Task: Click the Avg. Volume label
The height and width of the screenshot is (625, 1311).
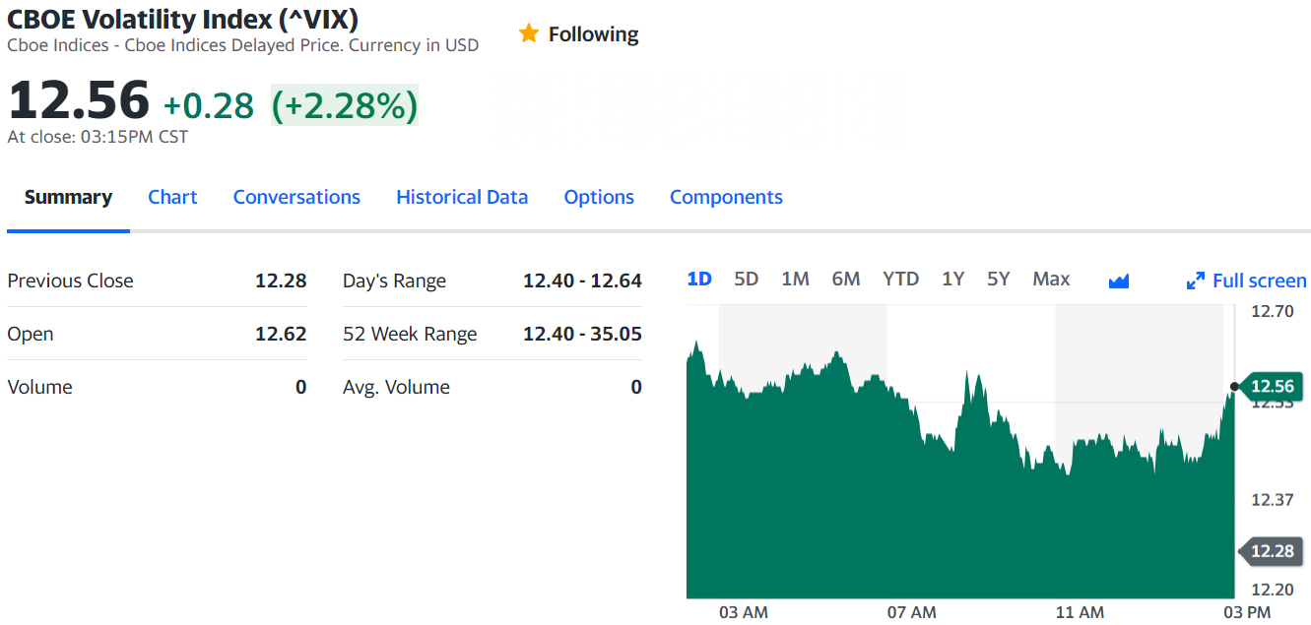Action: click(x=396, y=387)
